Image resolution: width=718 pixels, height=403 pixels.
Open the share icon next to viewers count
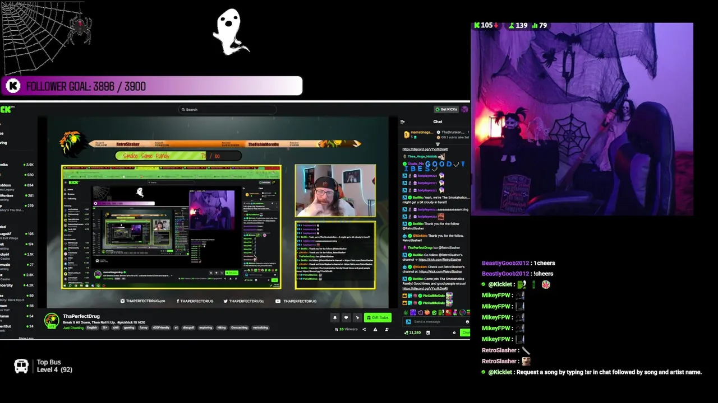point(364,329)
